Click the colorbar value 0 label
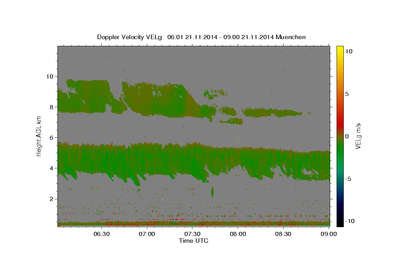 347,136
